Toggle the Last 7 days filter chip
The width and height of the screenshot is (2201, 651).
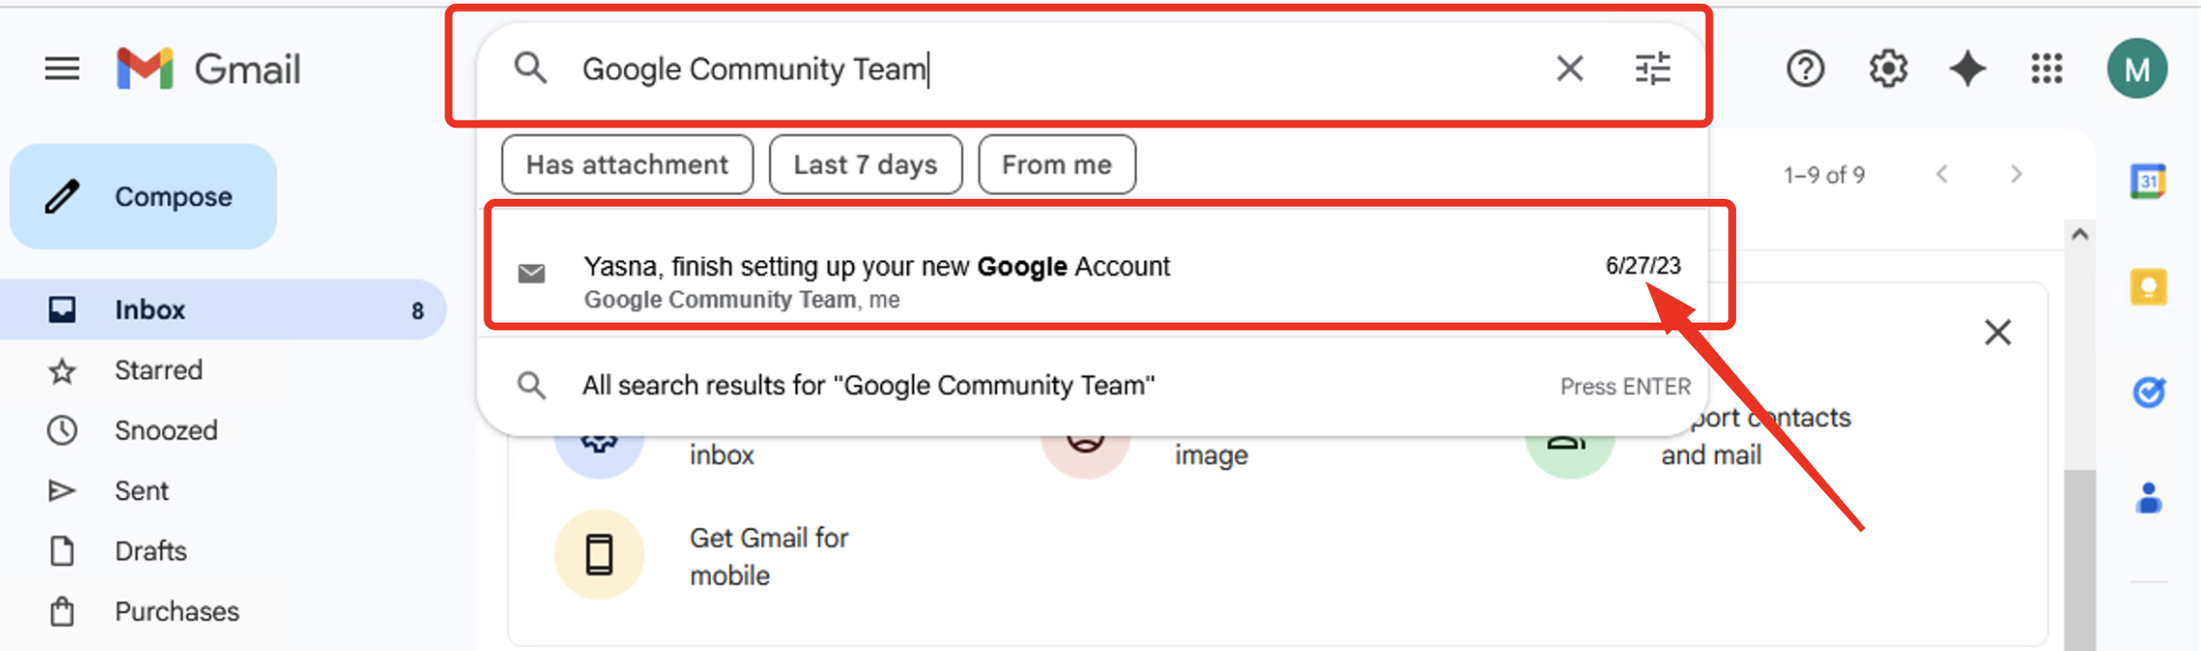[x=865, y=165]
